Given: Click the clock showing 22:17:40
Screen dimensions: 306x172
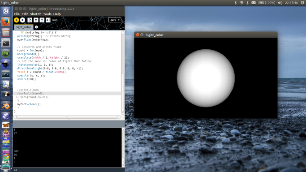Looking at the screenshot, I should pos(291,3).
